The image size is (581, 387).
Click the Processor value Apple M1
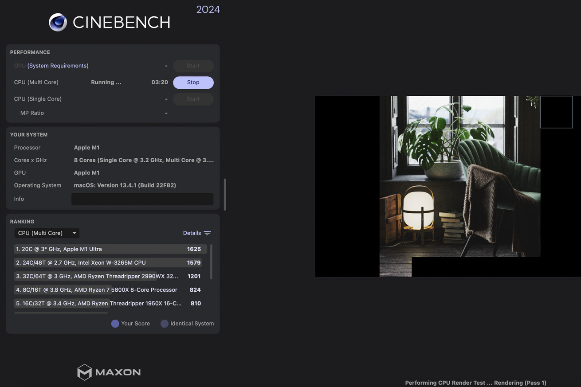(87, 148)
